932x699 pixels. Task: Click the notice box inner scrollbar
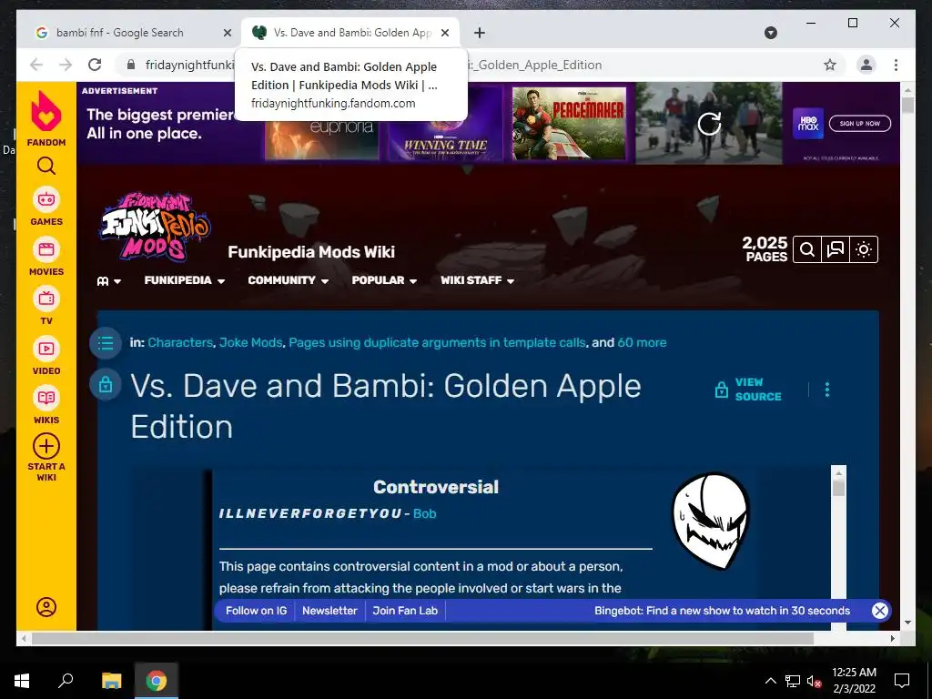pos(838,489)
